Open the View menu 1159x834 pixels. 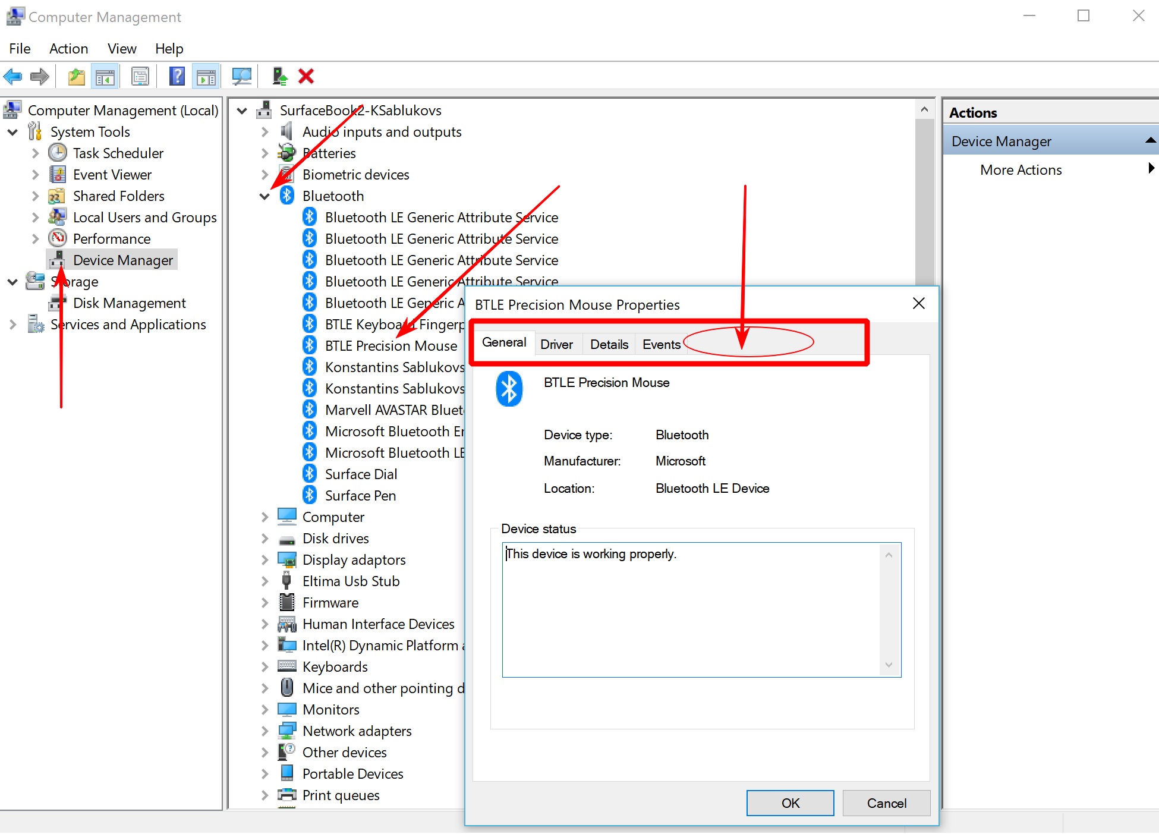[x=122, y=48]
